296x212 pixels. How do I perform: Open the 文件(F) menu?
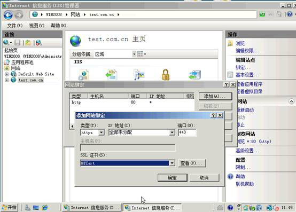pos(15,26)
